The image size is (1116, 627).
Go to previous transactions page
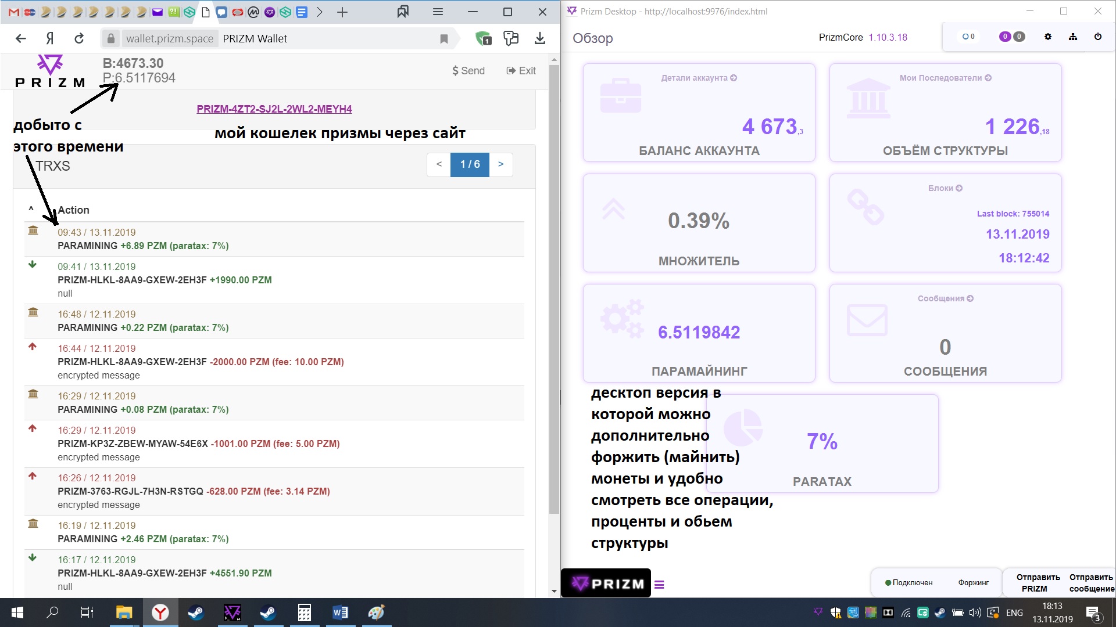coord(439,164)
